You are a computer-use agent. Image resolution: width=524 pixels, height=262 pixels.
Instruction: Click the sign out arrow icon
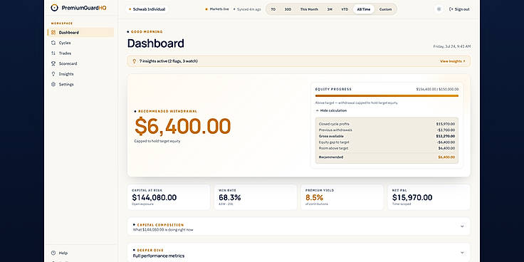(451, 9)
